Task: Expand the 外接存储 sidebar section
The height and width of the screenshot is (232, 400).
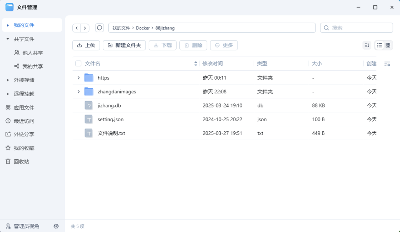Action: coord(8,80)
